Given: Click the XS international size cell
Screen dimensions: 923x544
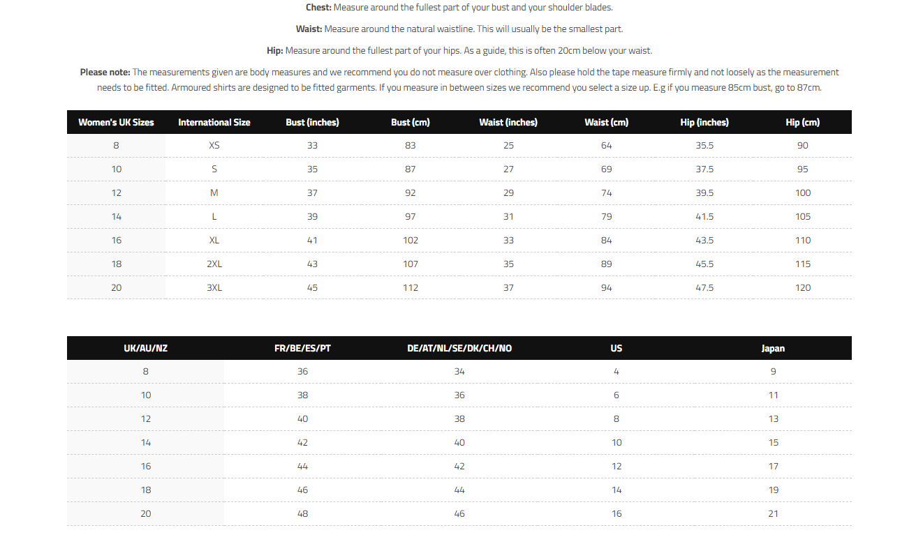Looking at the screenshot, I should click(x=214, y=146).
